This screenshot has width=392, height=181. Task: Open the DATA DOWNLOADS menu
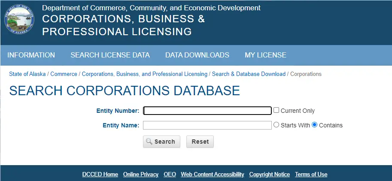[x=197, y=55]
